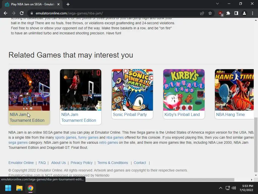Image resolution: width=258 pixels, height=194 pixels.
Task: Click the Sonic Pinball Party title link
Action: [130, 114]
